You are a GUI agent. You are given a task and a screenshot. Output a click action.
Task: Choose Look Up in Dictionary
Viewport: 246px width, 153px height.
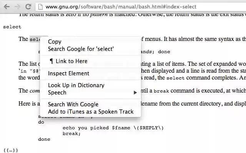pos(76,85)
